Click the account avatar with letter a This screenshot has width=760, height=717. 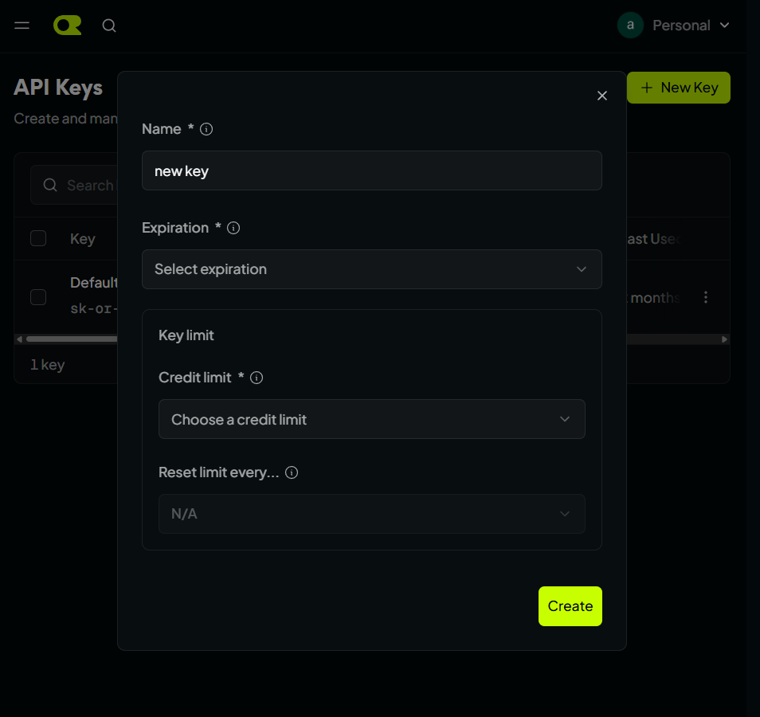click(x=630, y=25)
